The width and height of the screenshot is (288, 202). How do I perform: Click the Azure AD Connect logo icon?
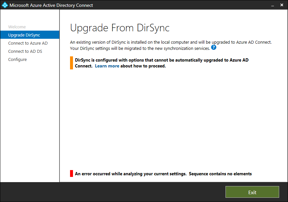[x=5, y=5]
